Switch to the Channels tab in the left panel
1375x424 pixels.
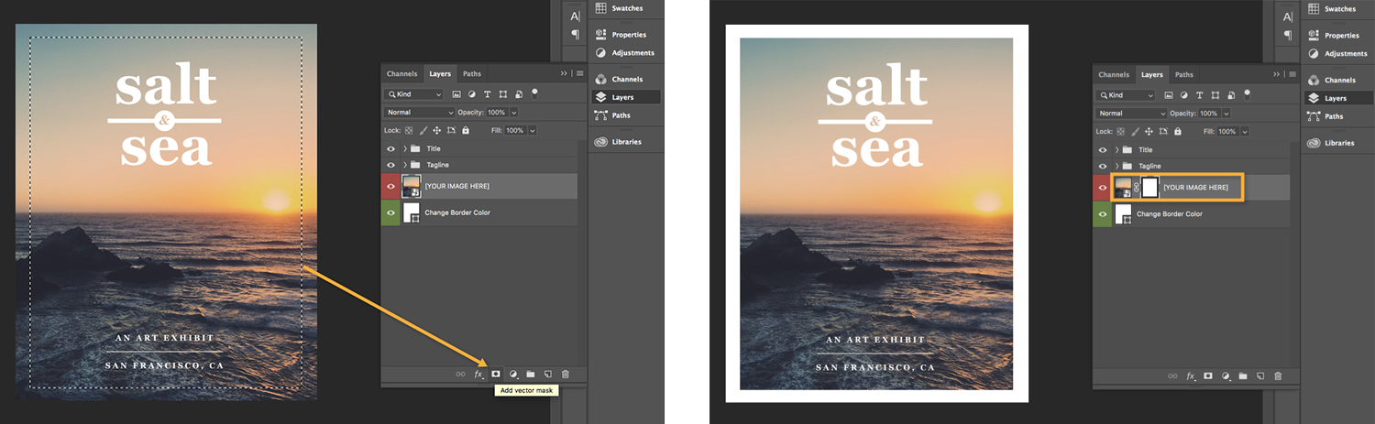(401, 74)
